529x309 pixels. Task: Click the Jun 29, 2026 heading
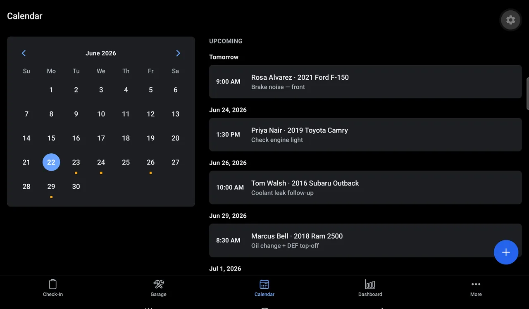pyautogui.click(x=228, y=216)
